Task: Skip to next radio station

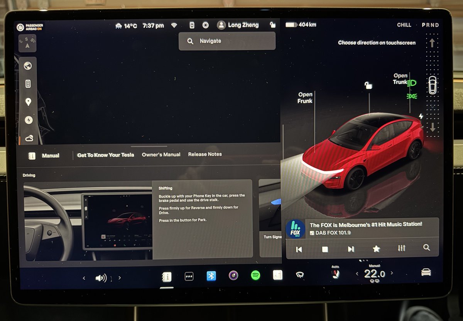Action: click(351, 249)
